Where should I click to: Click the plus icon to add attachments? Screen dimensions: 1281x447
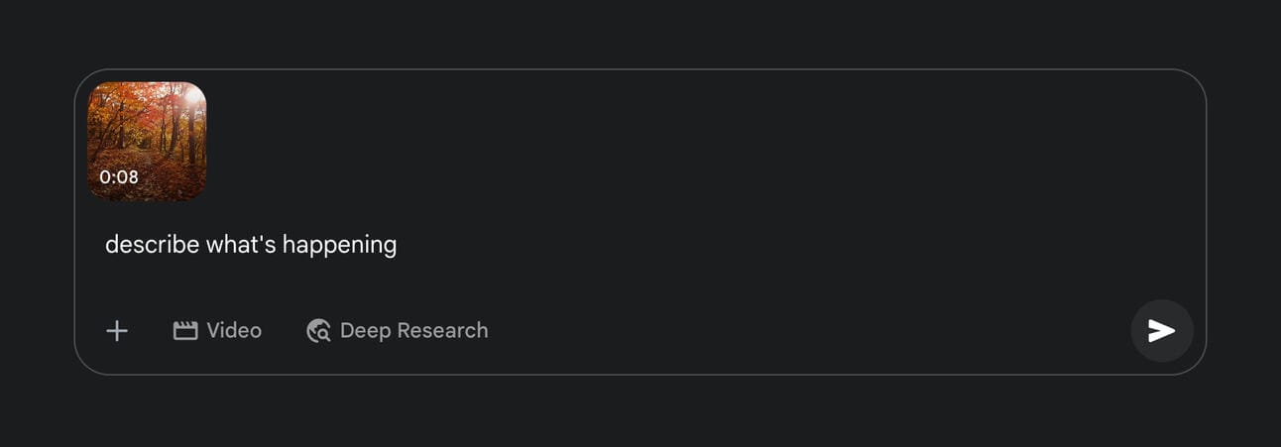pos(117,331)
